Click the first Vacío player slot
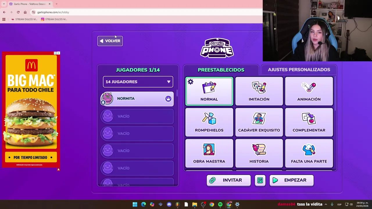 click(137, 116)
